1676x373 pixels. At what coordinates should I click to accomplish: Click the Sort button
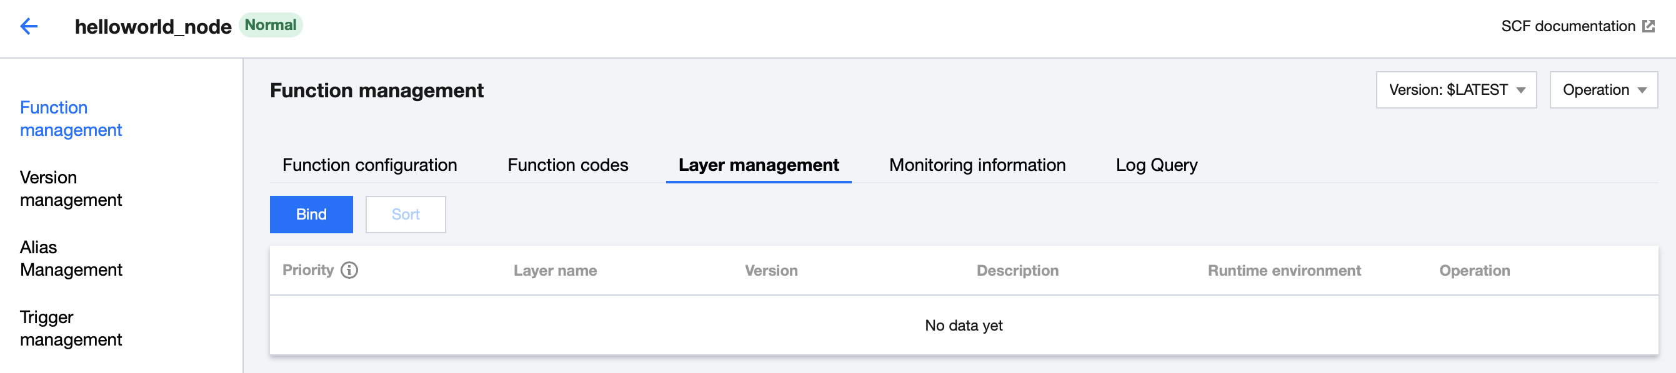(406, 215)
